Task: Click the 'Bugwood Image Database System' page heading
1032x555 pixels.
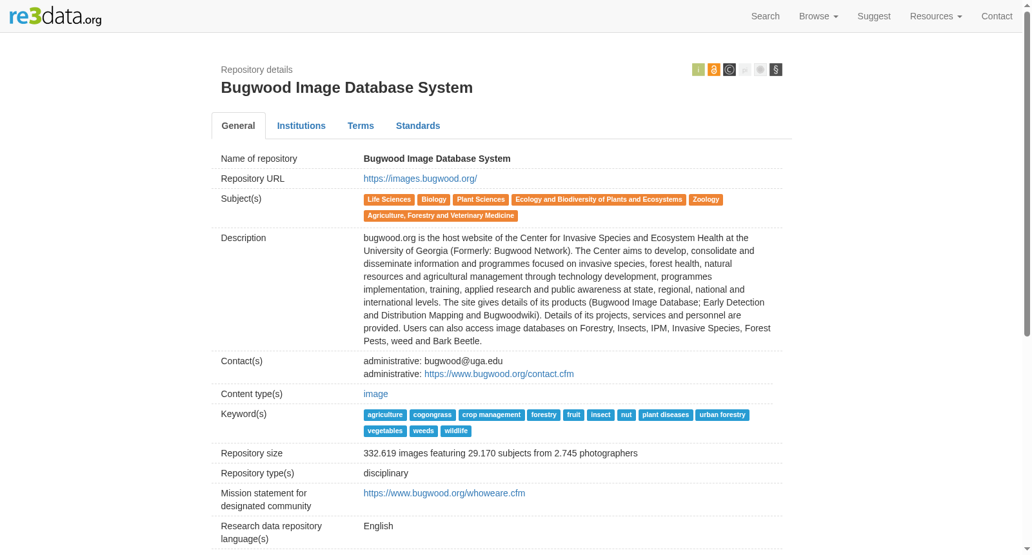Action: [347, 88]
